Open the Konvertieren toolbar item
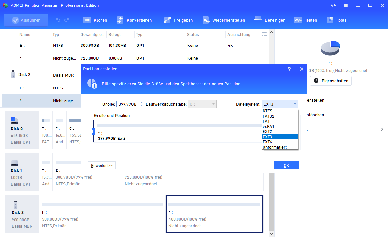The image size is (388, 237). [x=134, y=20]
